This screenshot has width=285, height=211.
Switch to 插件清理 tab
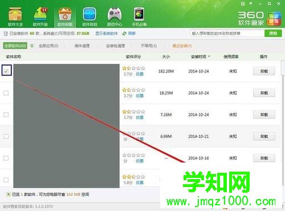coord(82,46)
